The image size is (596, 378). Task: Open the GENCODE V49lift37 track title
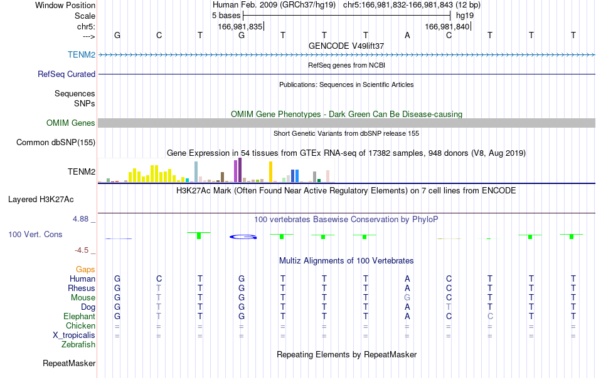346,46
